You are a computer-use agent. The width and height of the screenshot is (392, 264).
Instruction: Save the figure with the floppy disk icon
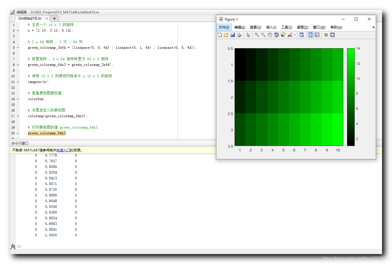pos(233,35)
